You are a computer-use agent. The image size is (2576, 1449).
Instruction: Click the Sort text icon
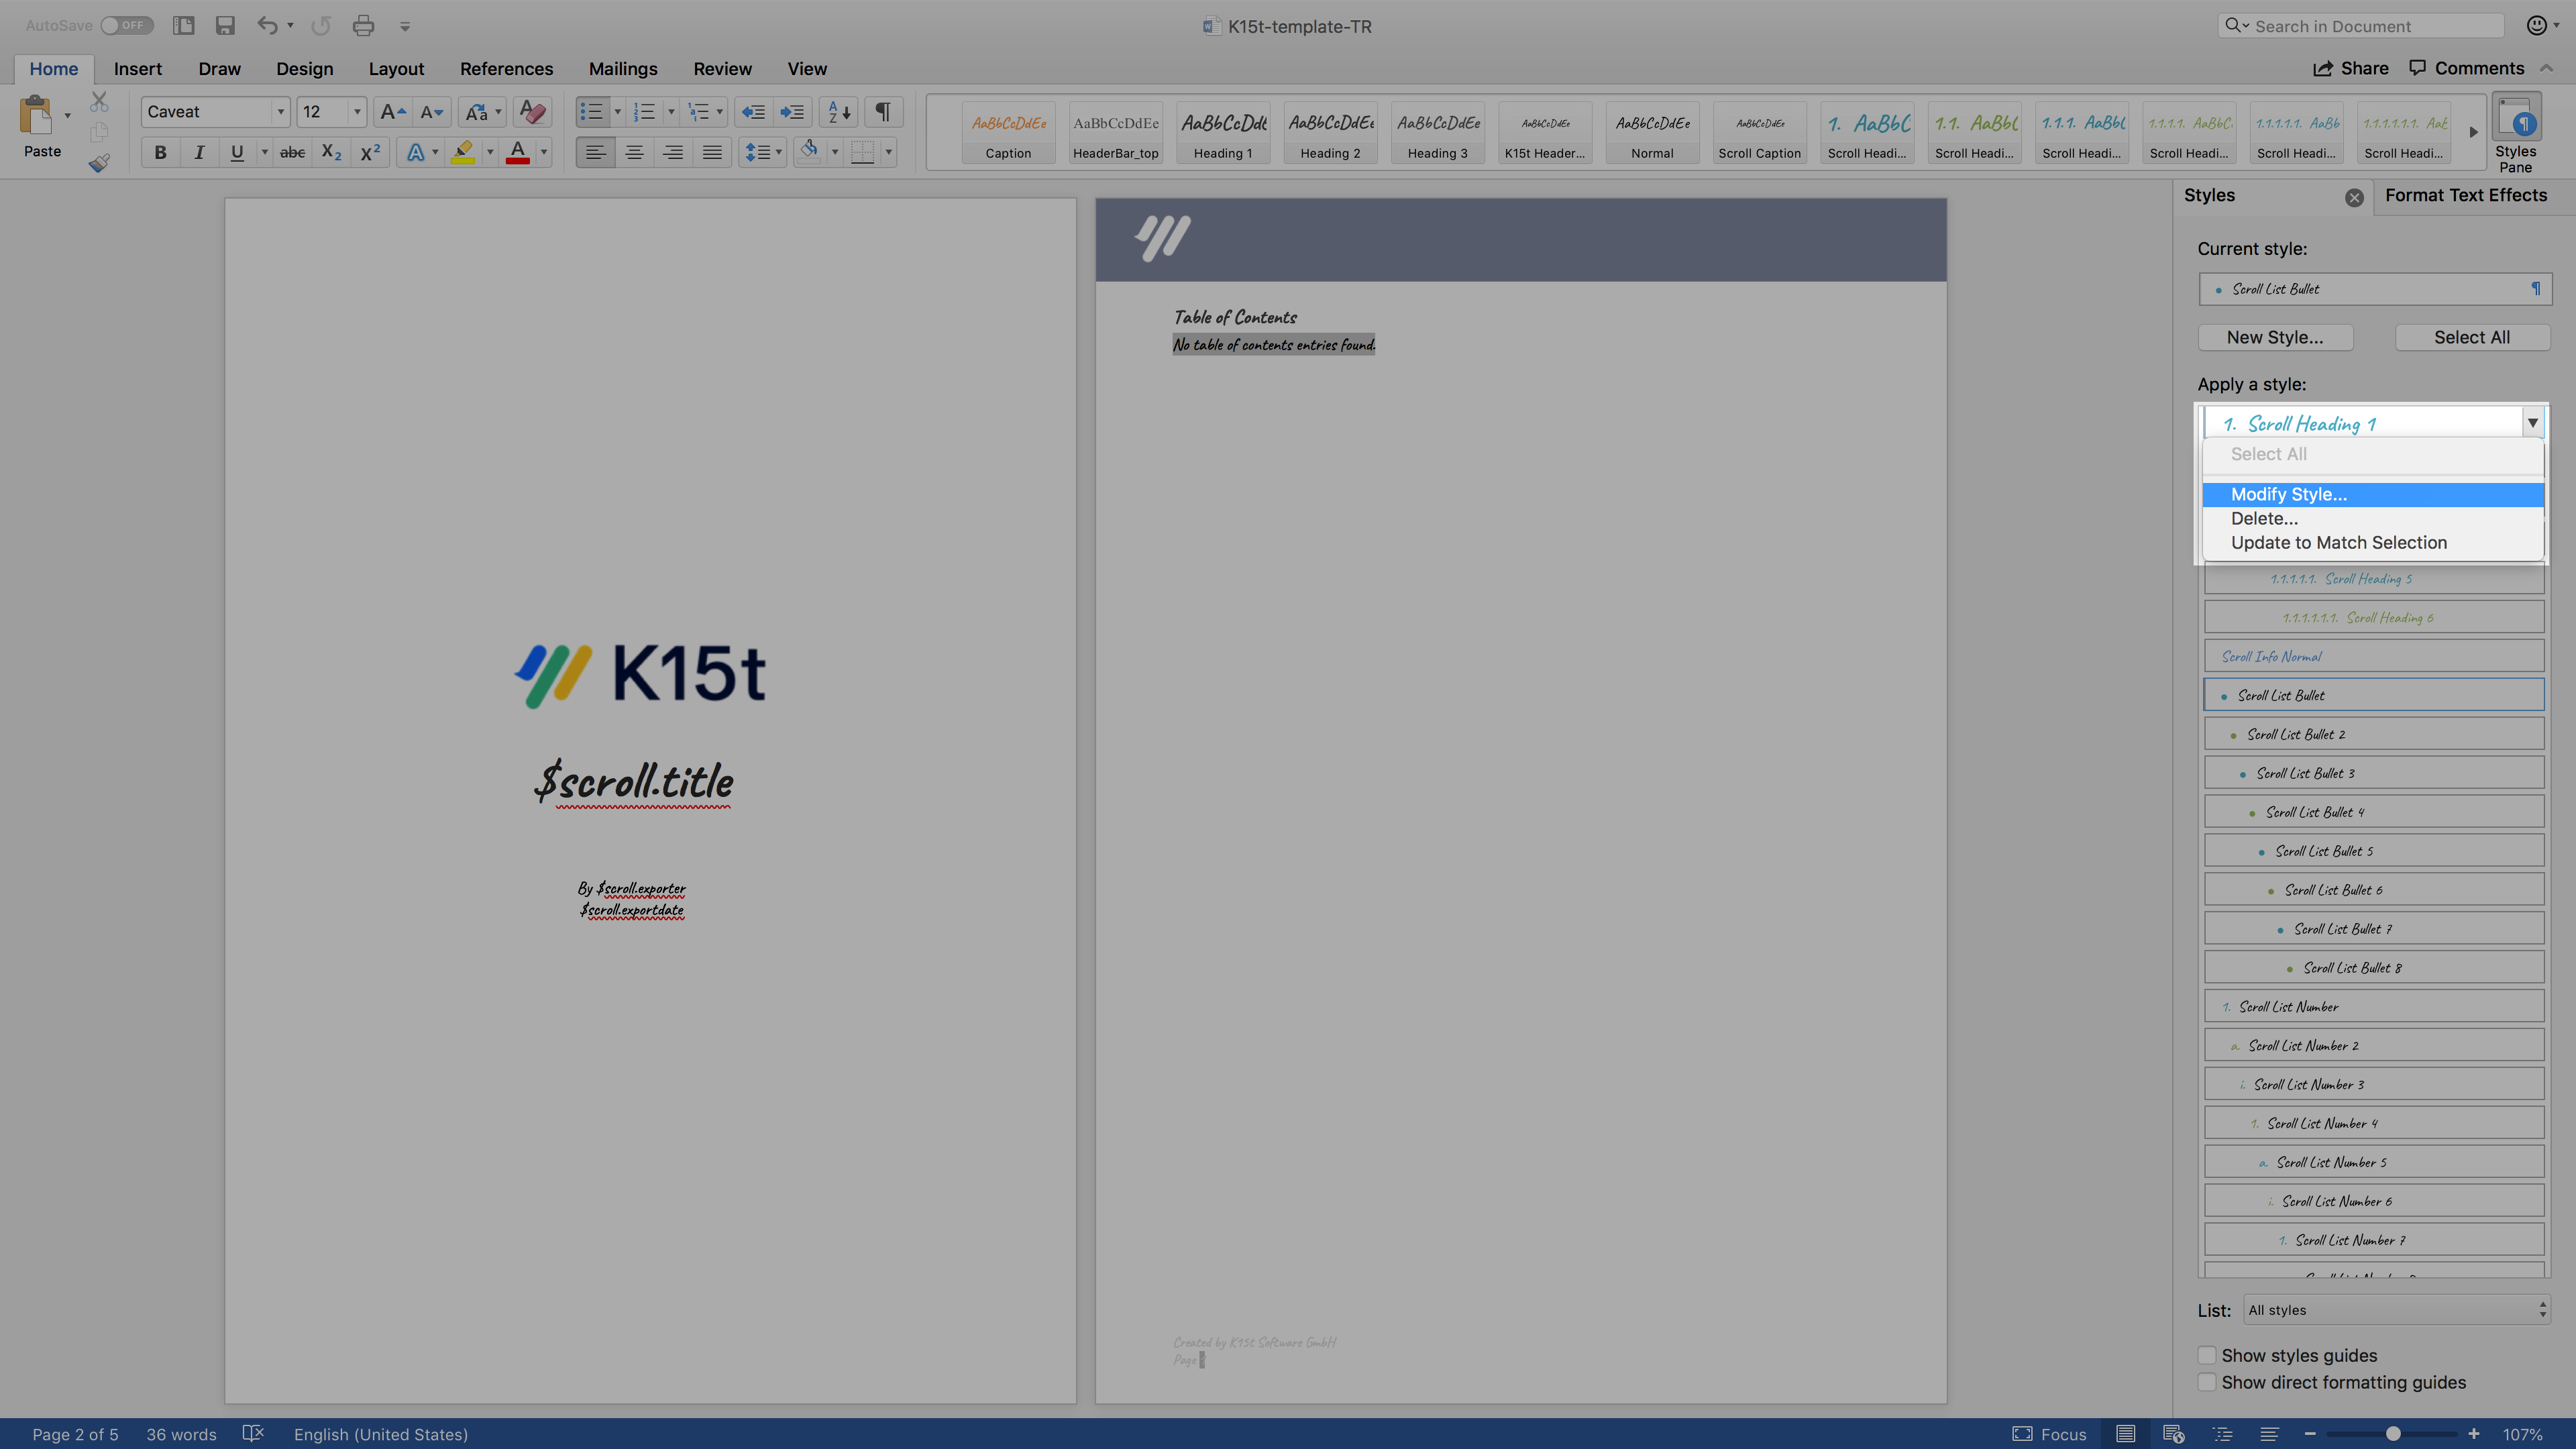pos(839,112)
